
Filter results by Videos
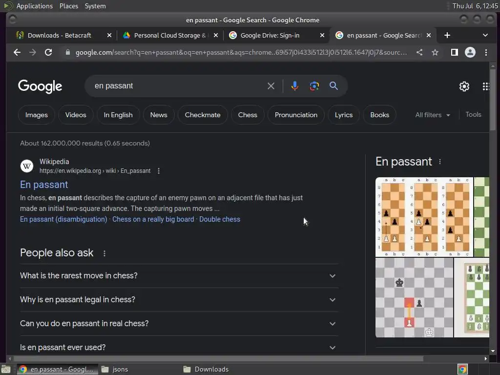(x=76, y=115)
